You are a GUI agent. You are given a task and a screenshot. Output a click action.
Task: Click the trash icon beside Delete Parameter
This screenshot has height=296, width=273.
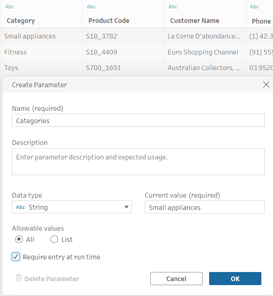[19, 278]
